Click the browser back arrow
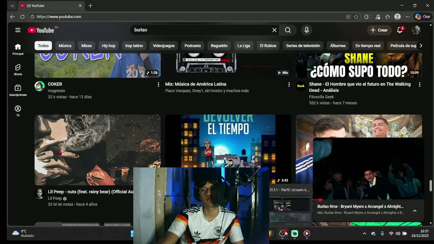Viewport: 434px width, 244px height. click(x=12, y=17)
